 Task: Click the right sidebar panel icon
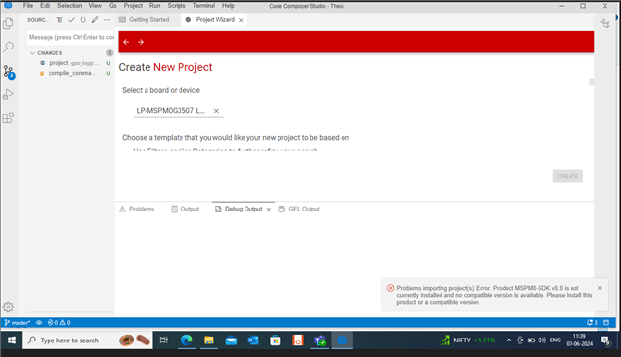(605, 23)
